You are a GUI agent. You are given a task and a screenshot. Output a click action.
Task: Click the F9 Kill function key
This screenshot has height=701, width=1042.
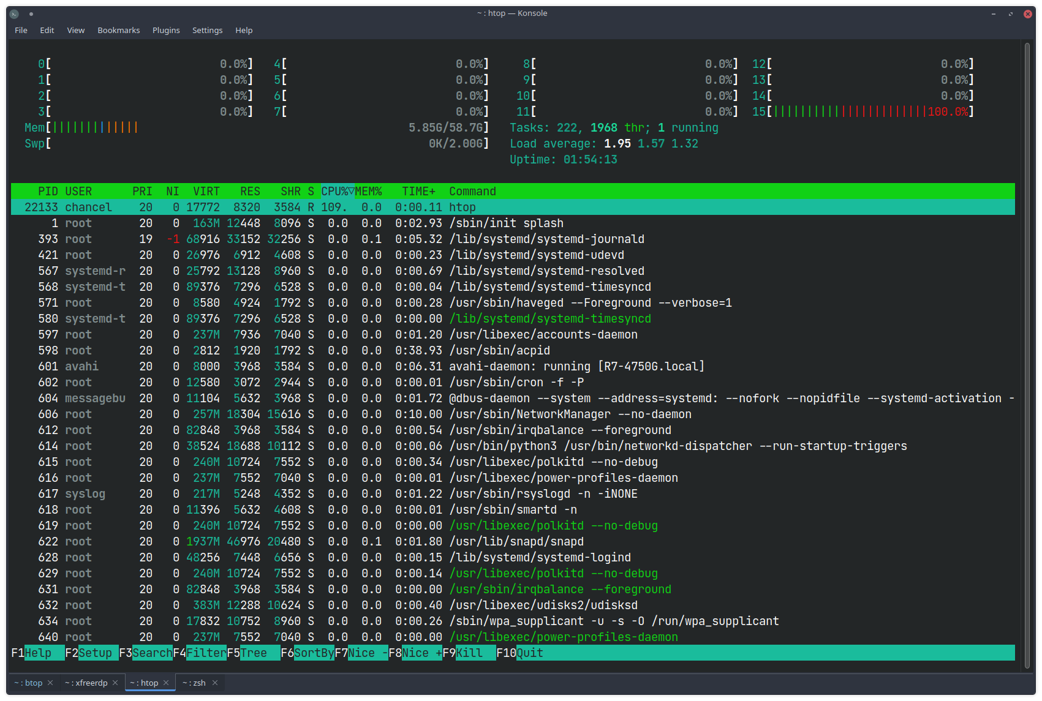[469, 653]
